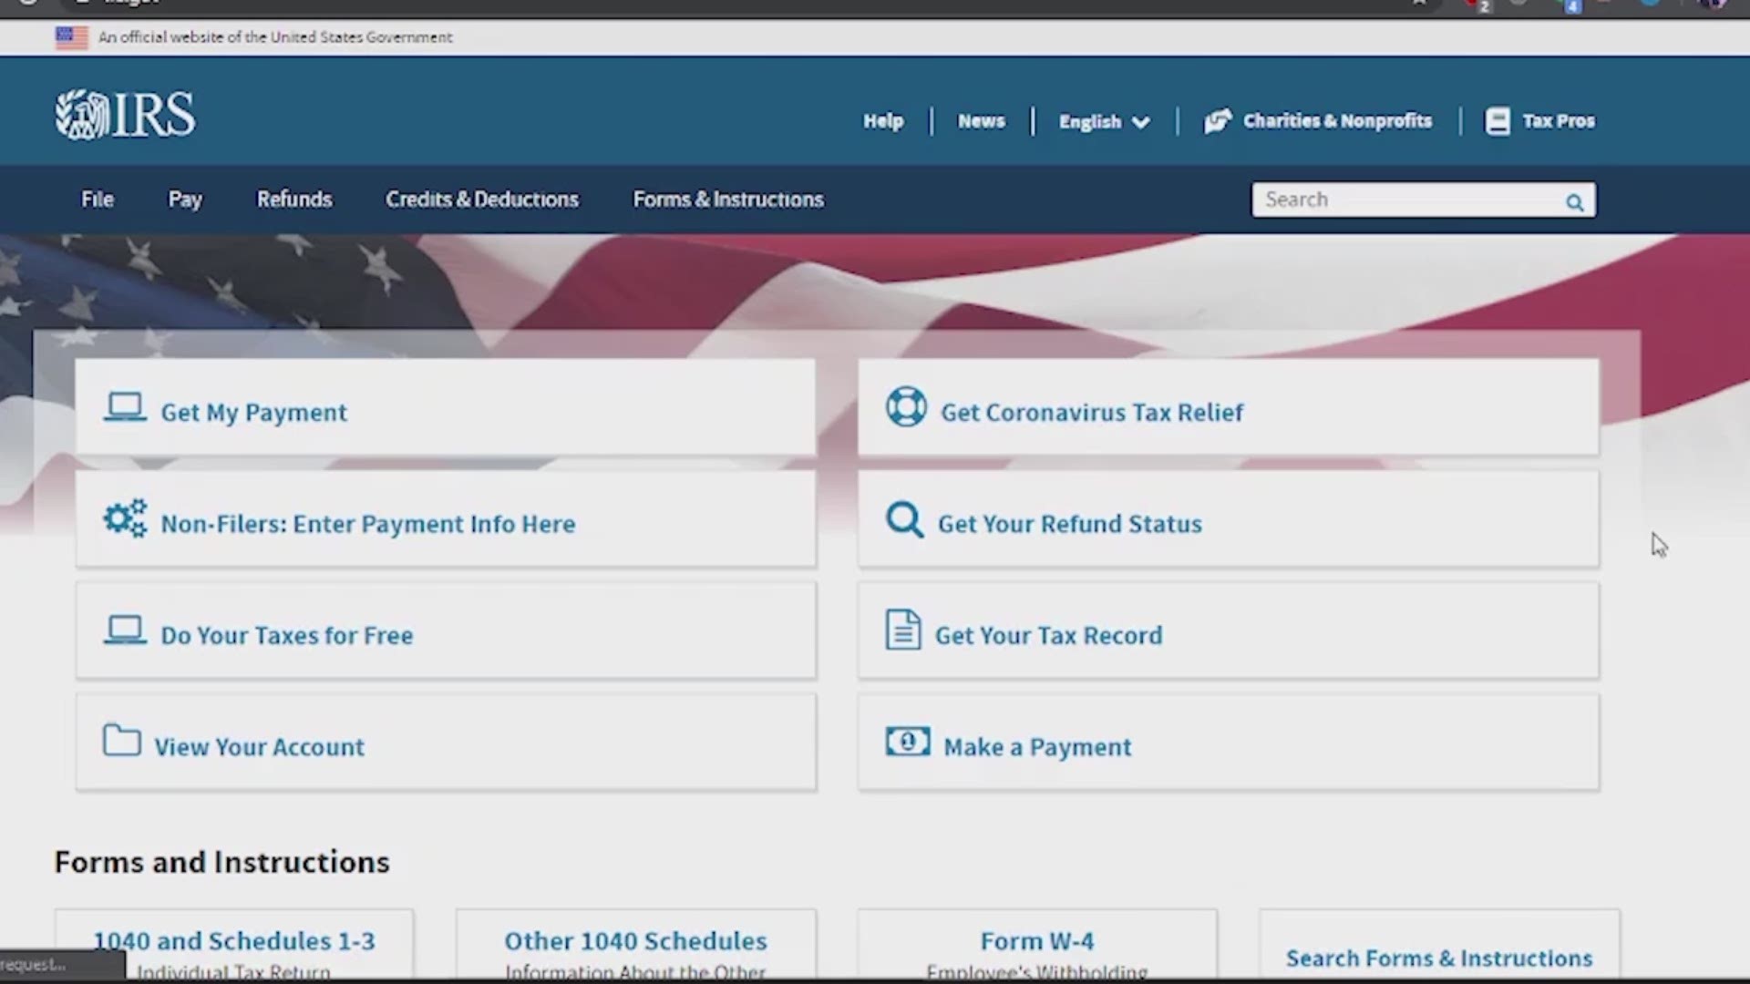The height and width of the screenshot is (984, 1750).
Task: Open the Form W-4 card
Action: pyautogui.click(x=1036, y=942)
